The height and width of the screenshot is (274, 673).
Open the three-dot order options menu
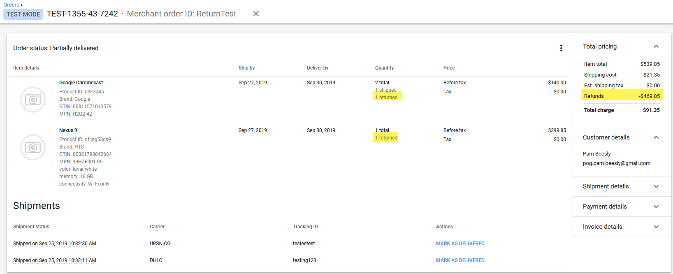click(561, 48)
